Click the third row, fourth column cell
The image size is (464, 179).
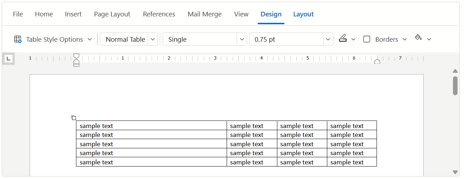(x=352, y=144)
